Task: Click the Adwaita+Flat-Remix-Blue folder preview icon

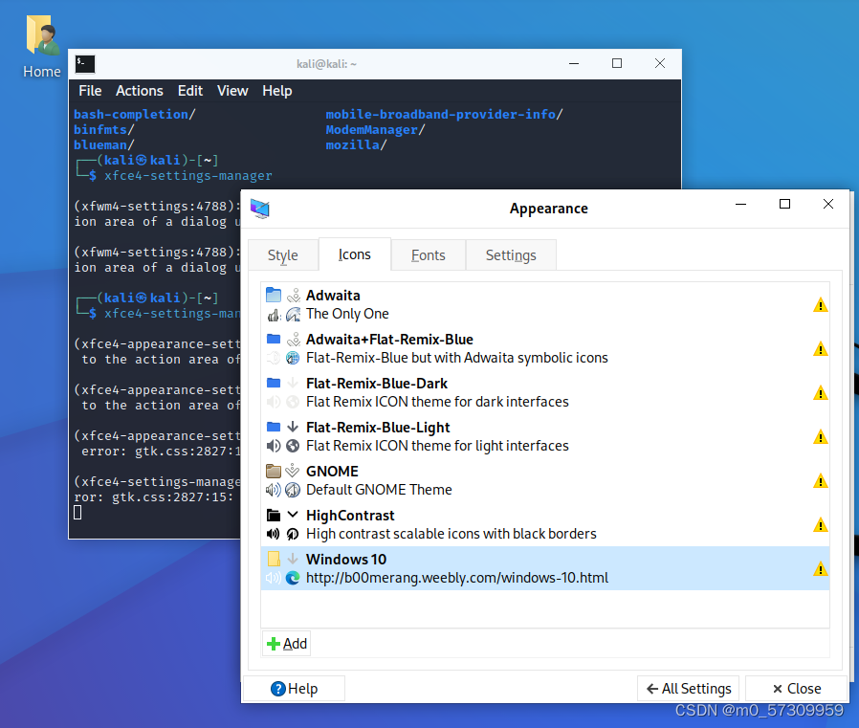Action: [274, 339]
